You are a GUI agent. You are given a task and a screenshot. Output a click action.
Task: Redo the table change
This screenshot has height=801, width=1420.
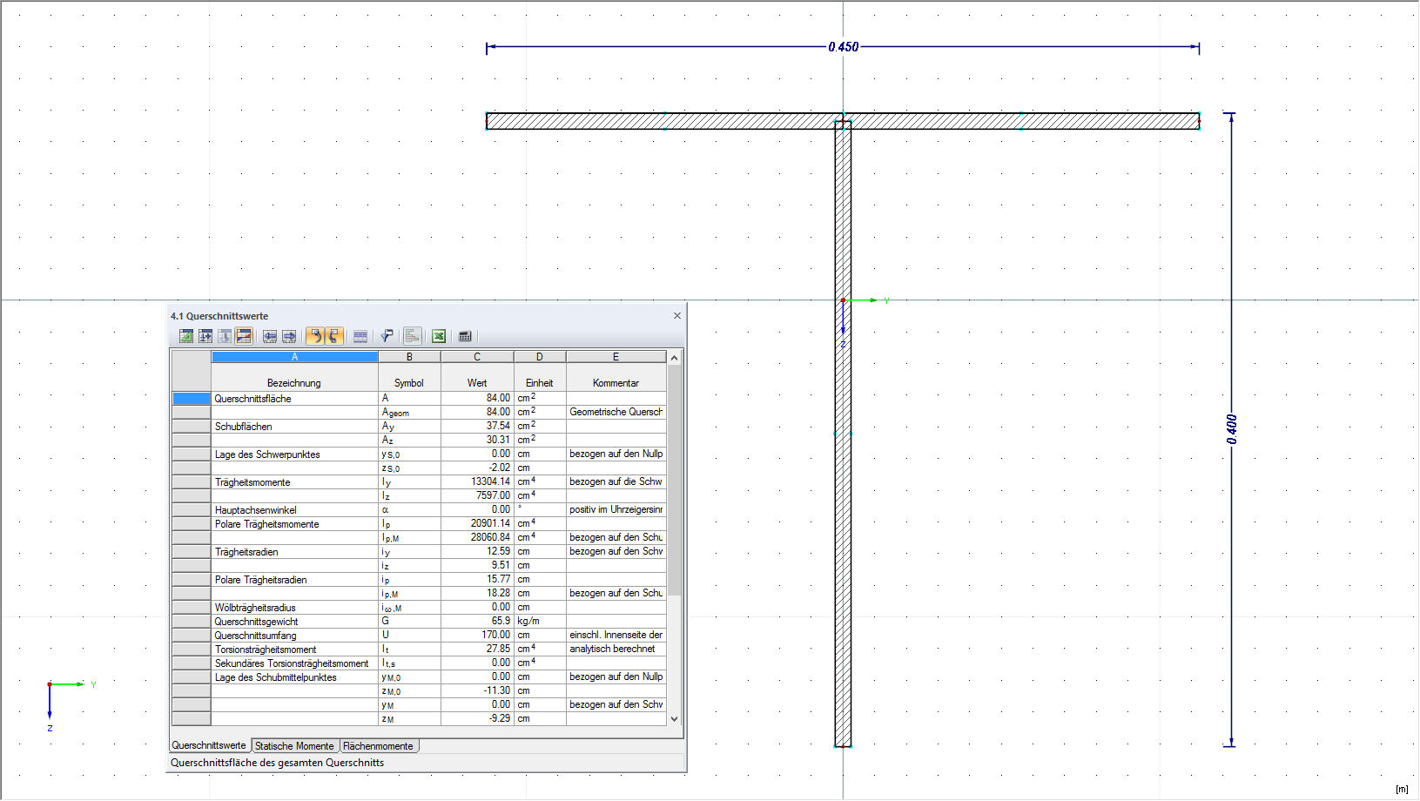(x=334, y=336)
